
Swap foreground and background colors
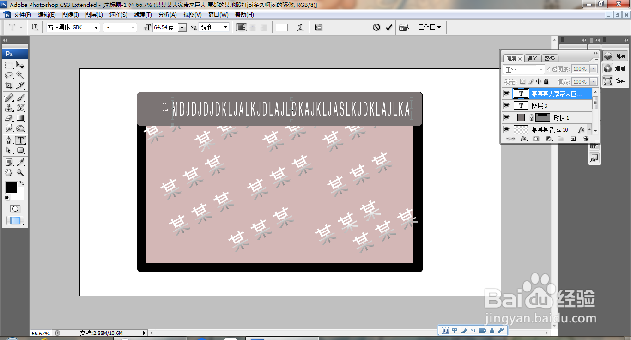22,183
